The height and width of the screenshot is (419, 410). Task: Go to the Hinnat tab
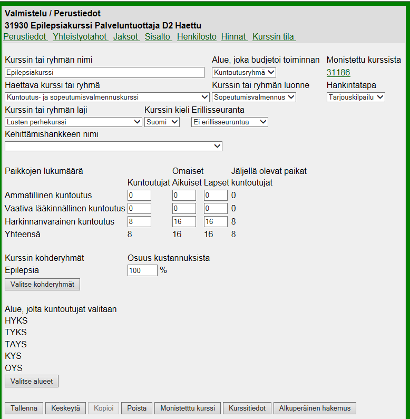click(x=235, y=36)
